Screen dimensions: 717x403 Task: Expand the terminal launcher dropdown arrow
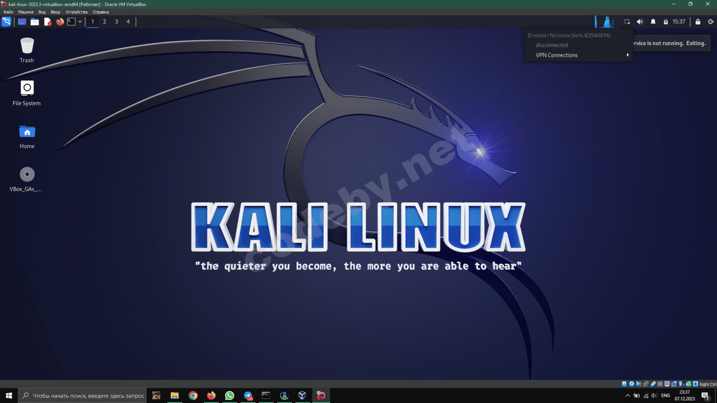point(80,21)
